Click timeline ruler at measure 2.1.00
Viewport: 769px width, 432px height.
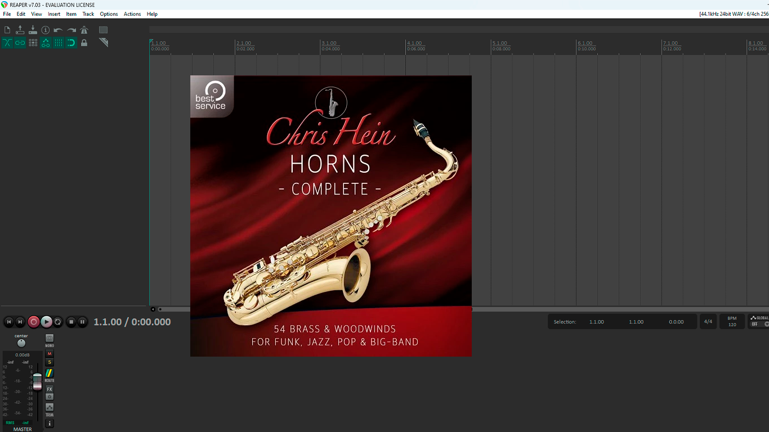(x=244, y=43)
